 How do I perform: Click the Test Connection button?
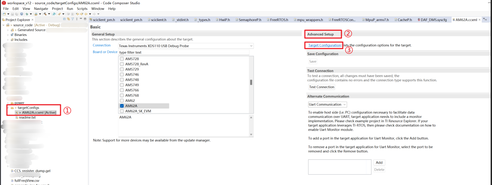click(322, 87)
